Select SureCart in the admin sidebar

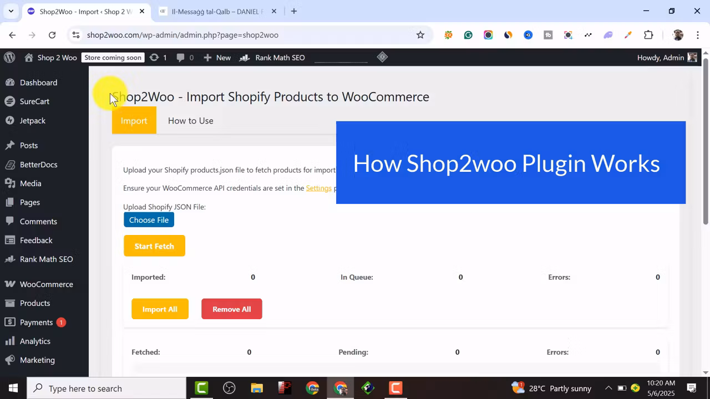point(34,101)
